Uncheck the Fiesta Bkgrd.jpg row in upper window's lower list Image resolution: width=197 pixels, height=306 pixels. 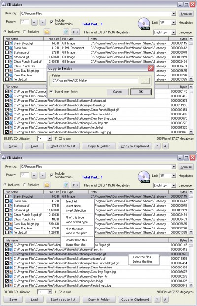coord(7,132)
